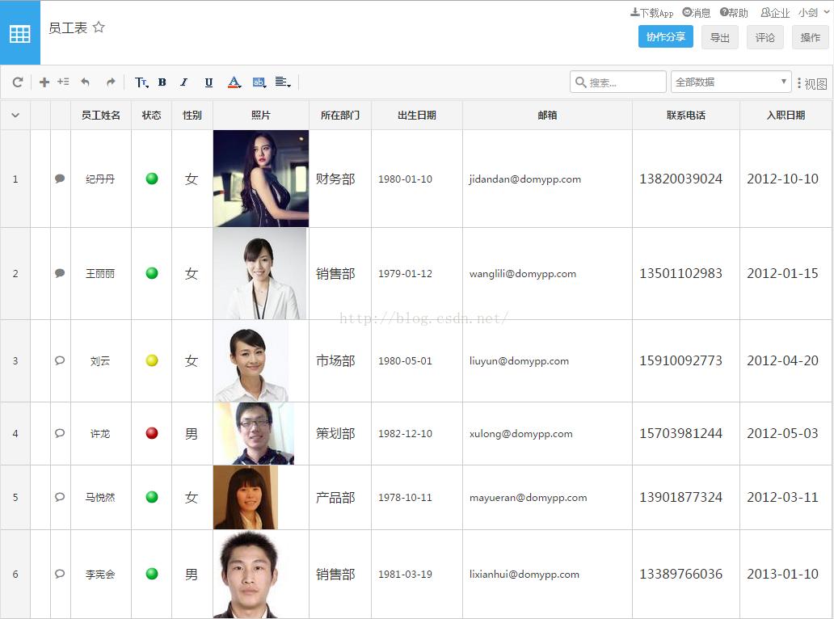Refresh the table data
The width and height of the screenshot is (834, 619).
coord(17,82)
